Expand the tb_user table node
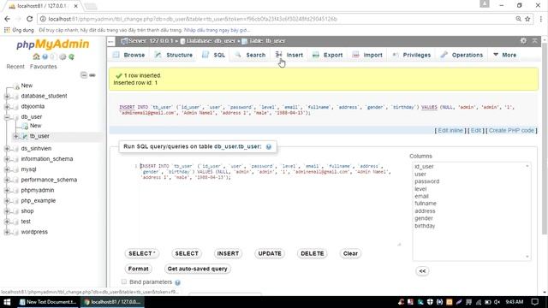Image resolution: width=548 pixels, height=308 pixels. pyautogui.click(x=15, y=136)
